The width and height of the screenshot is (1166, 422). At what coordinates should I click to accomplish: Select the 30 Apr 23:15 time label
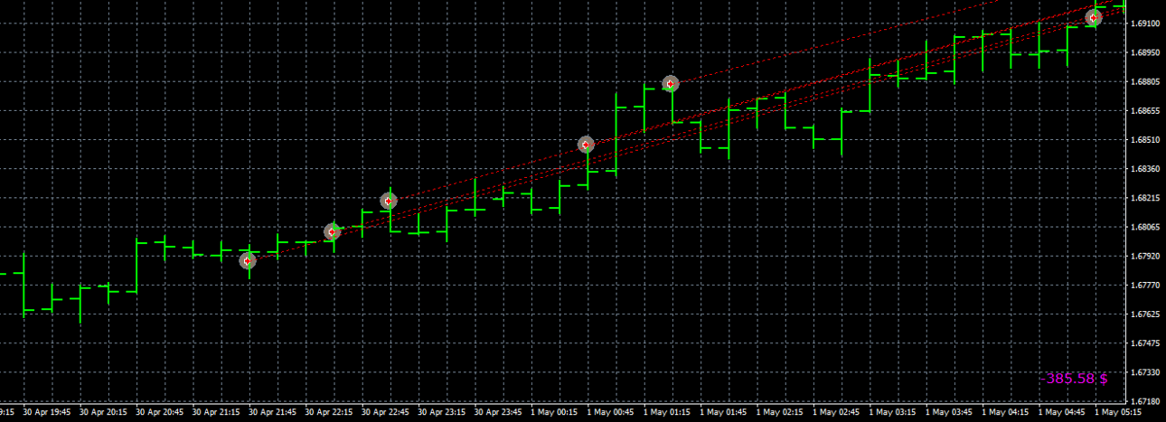pyautogui.click(x=443, y=412)
